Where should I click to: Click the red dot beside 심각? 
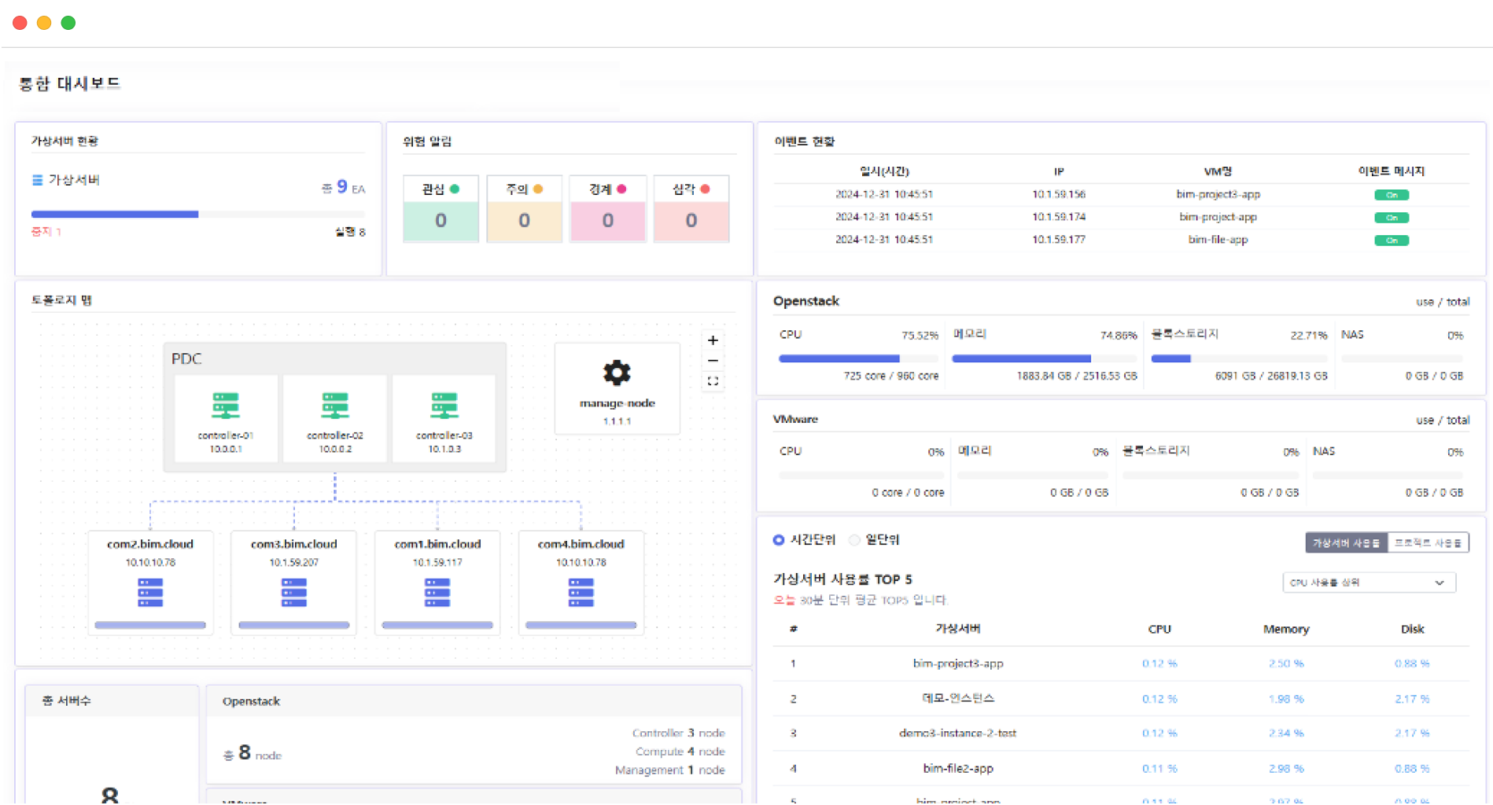[x=705, y=189]
